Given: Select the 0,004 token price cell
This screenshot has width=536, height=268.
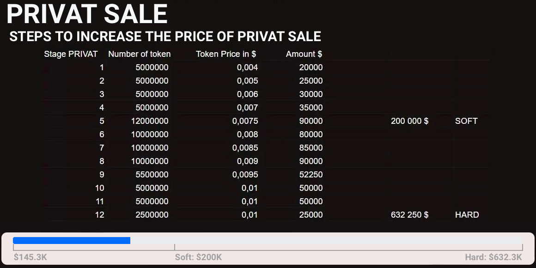Looking at the screenshot, I should (x=247, y=67).
